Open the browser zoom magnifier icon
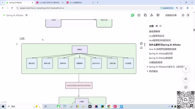195x109 pixels. [x=177, y=8]
